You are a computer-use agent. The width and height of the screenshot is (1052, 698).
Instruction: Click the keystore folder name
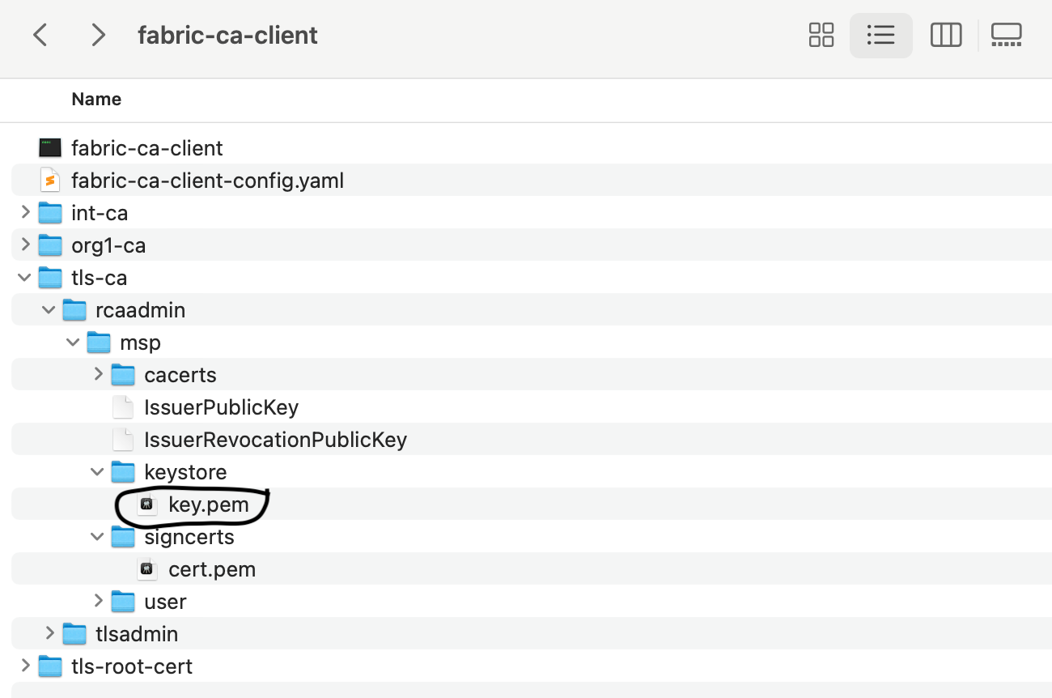(x=185, y=473)
